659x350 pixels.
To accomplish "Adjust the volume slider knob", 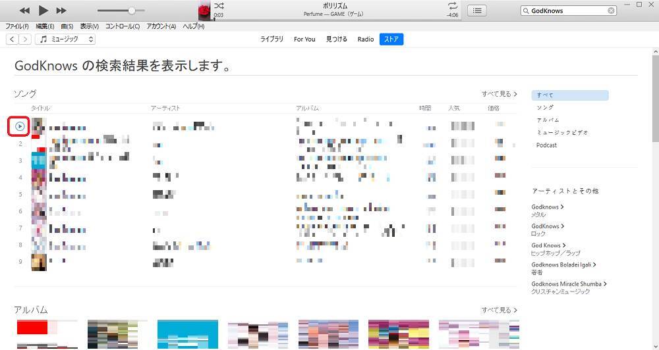I will click(132, 11).
